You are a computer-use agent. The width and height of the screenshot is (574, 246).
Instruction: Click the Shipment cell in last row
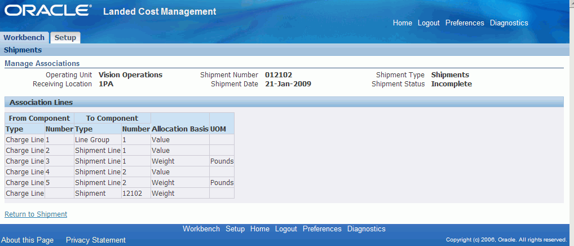point(98,194)
